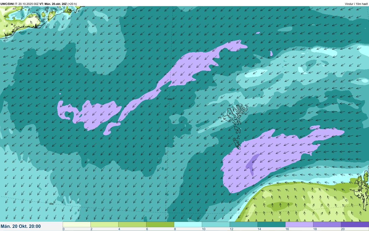Click legend scale number '8'
Viewport: 369px width, 231px height.
click(175, 229)
